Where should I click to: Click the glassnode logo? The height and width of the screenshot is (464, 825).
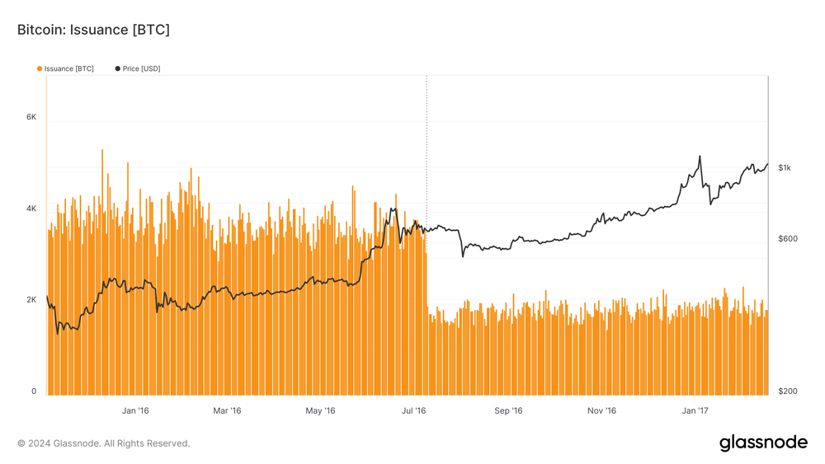pyautogui.click(x=763, y=443)
